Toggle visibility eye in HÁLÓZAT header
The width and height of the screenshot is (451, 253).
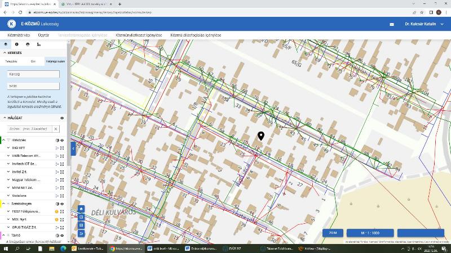click(x=62, y=118)
